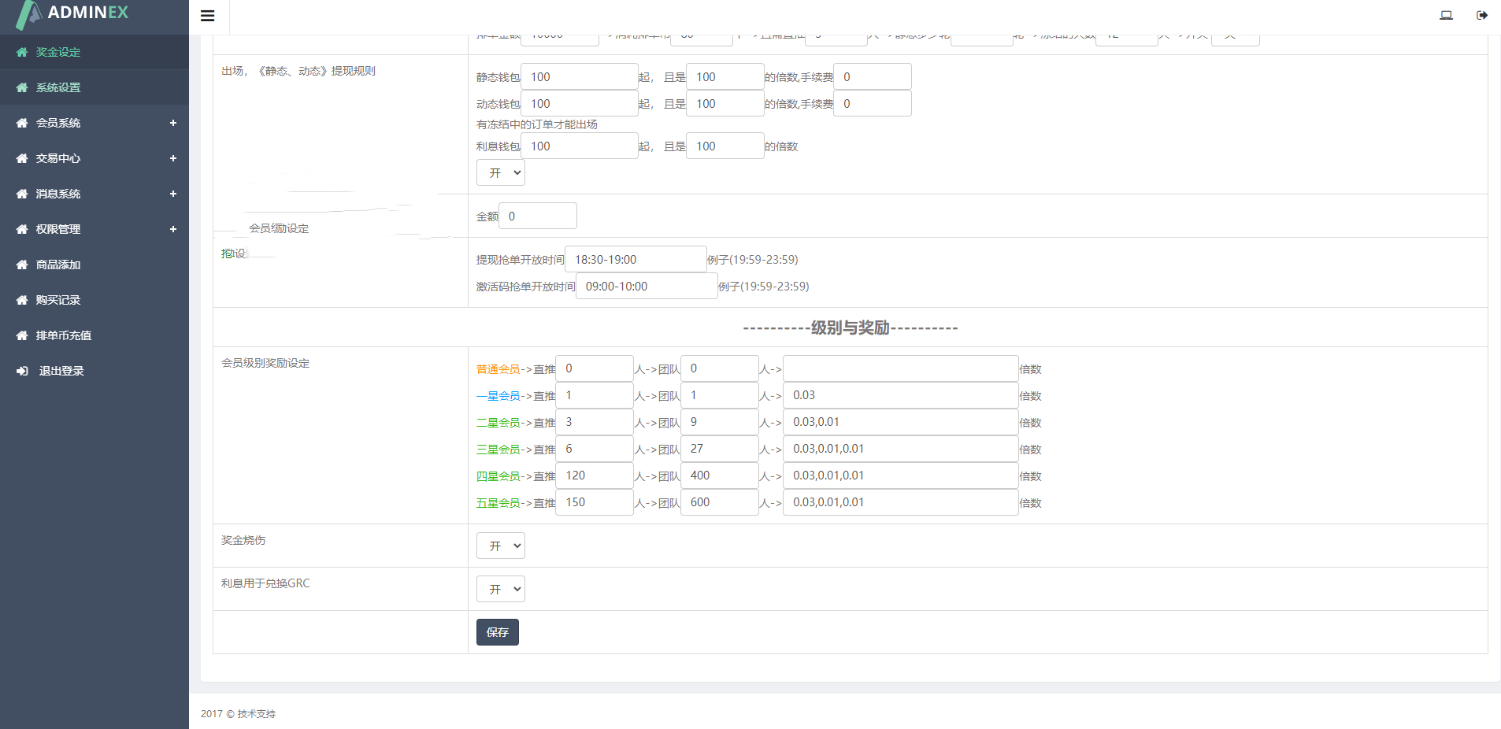Viewport: 1501px width, 729px height.
Task: Click the 提现抢单开放时间 input field
Action: pos(635,260)
